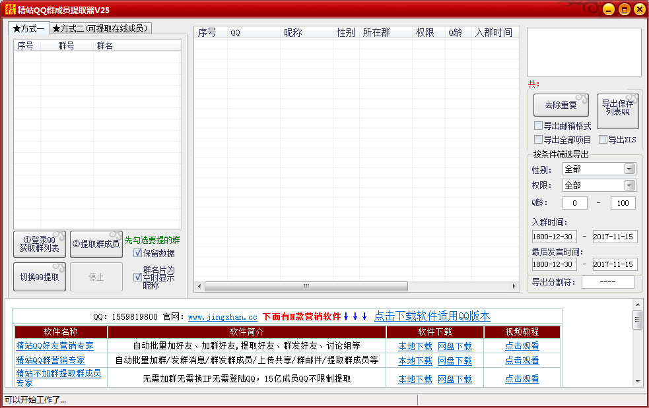Click the horizontal scrollbar right arrow
The width and height of the screenshot is (649, 408).
pyautogui.click(x=514, y=286)
